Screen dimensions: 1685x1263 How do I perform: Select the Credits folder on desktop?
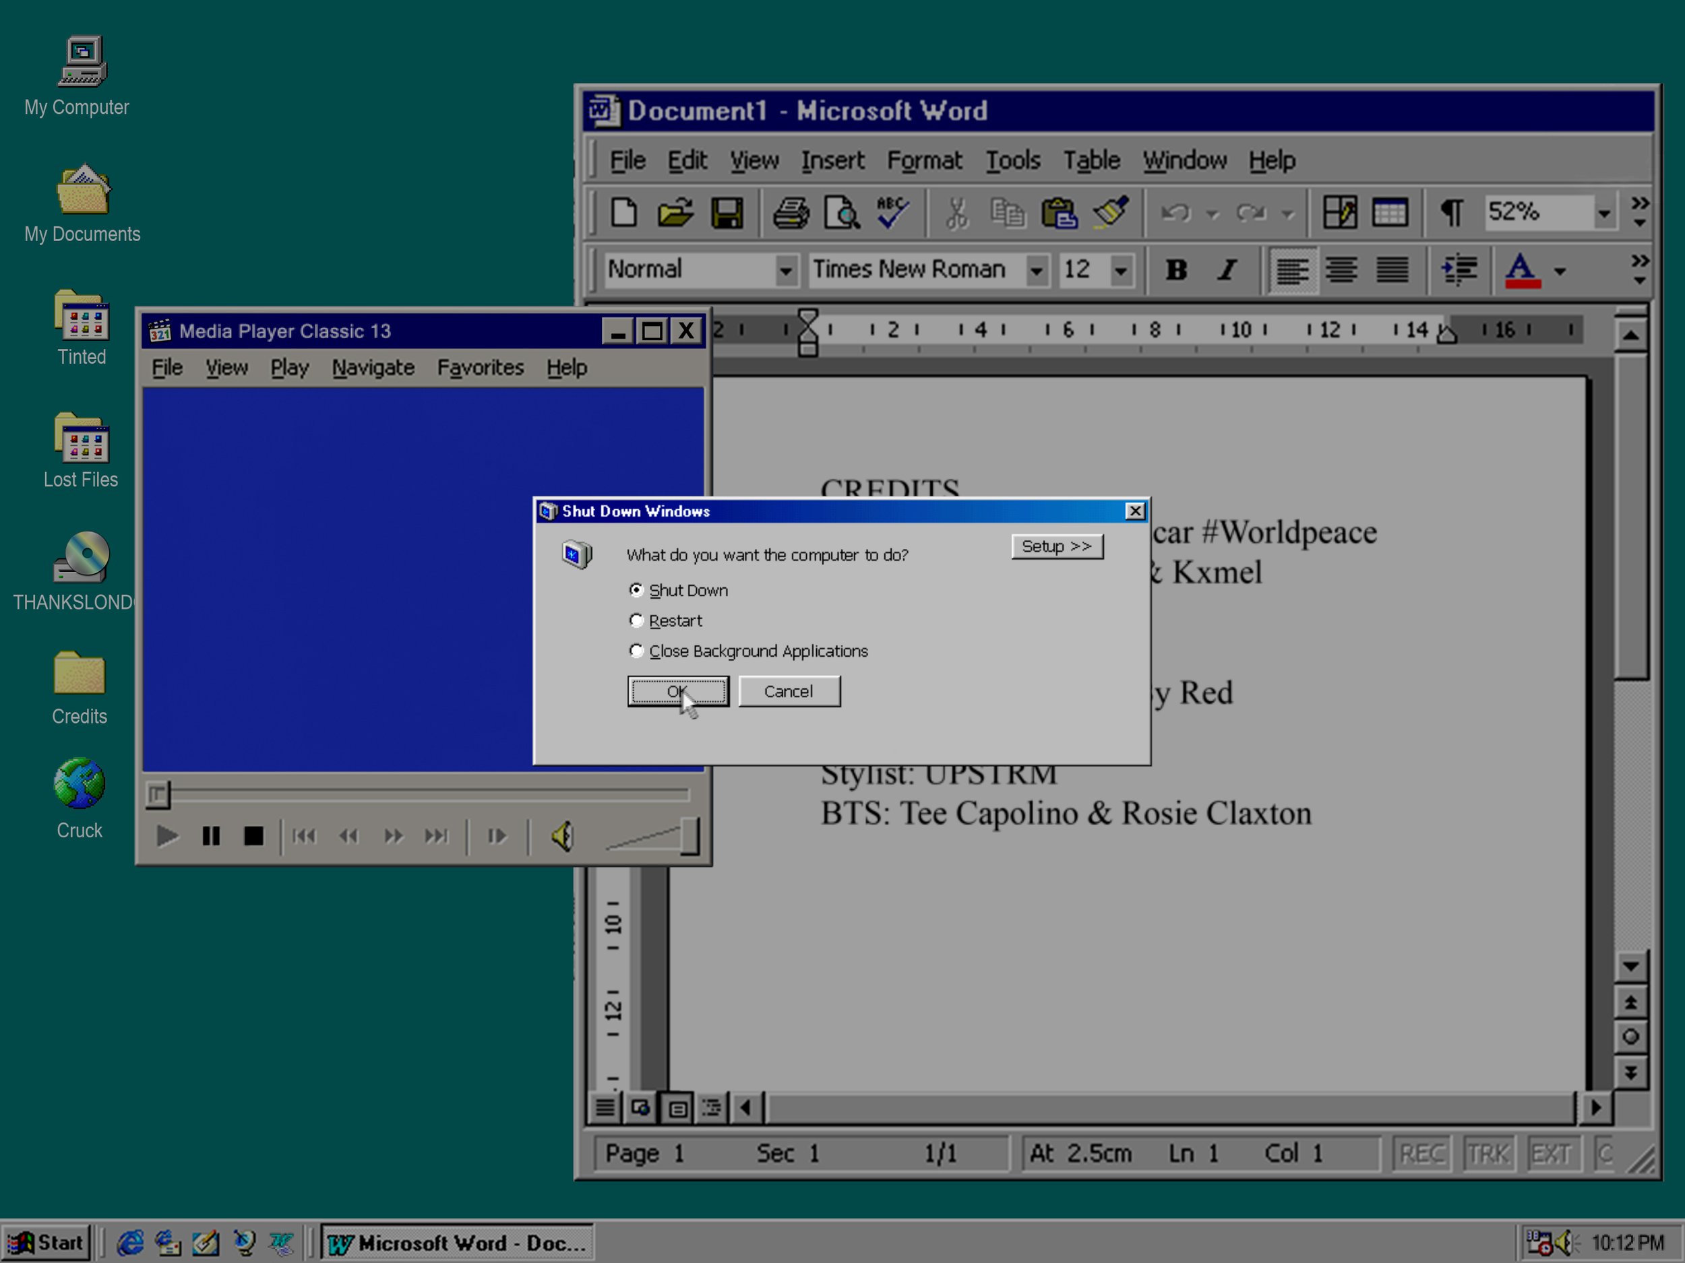tap(80, 688)
